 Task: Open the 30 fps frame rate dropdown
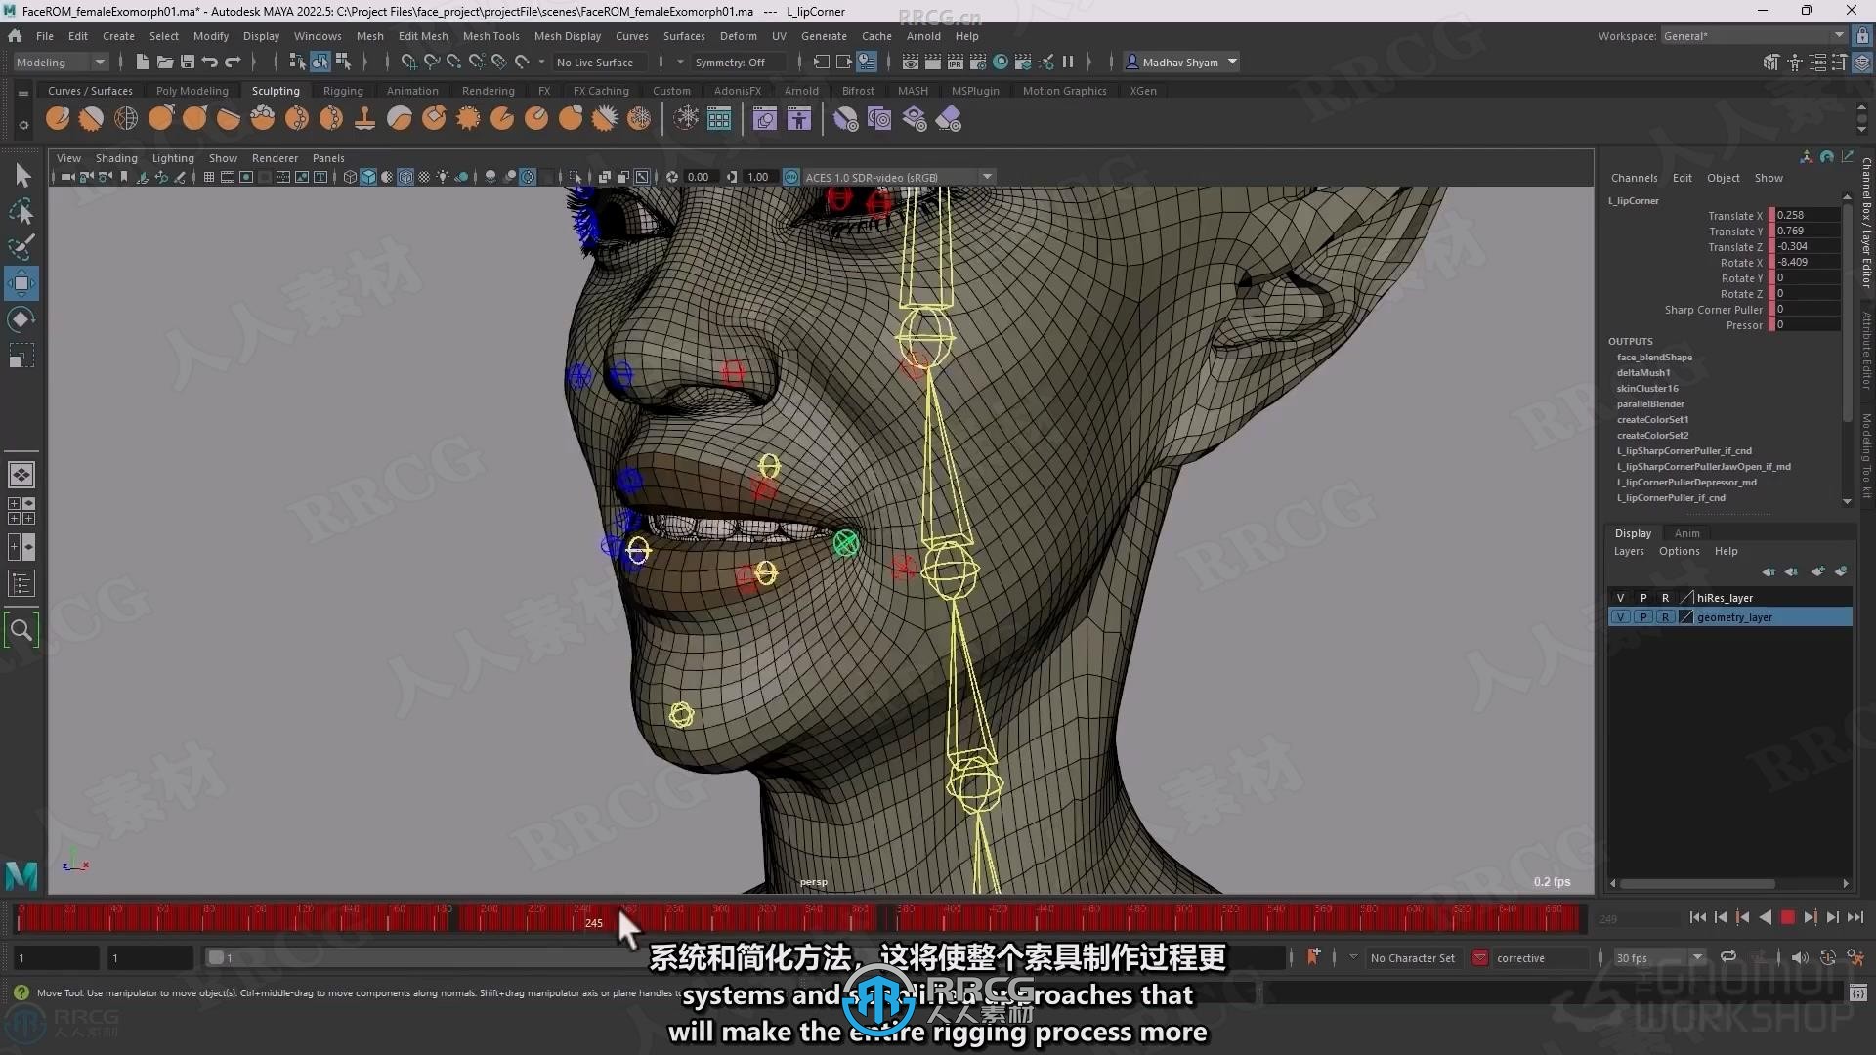(1659, 958)
